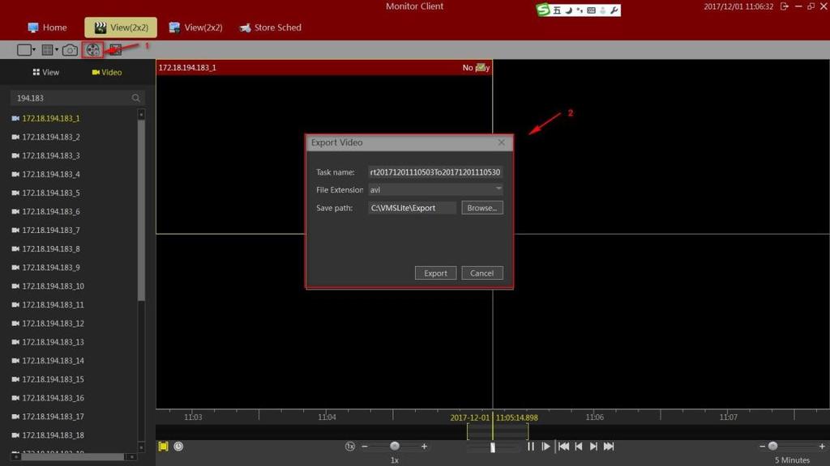Zoom in timeline with plus
Viewport: 830px width, 466px height.
pyautogui.click(x=822, y=447)
